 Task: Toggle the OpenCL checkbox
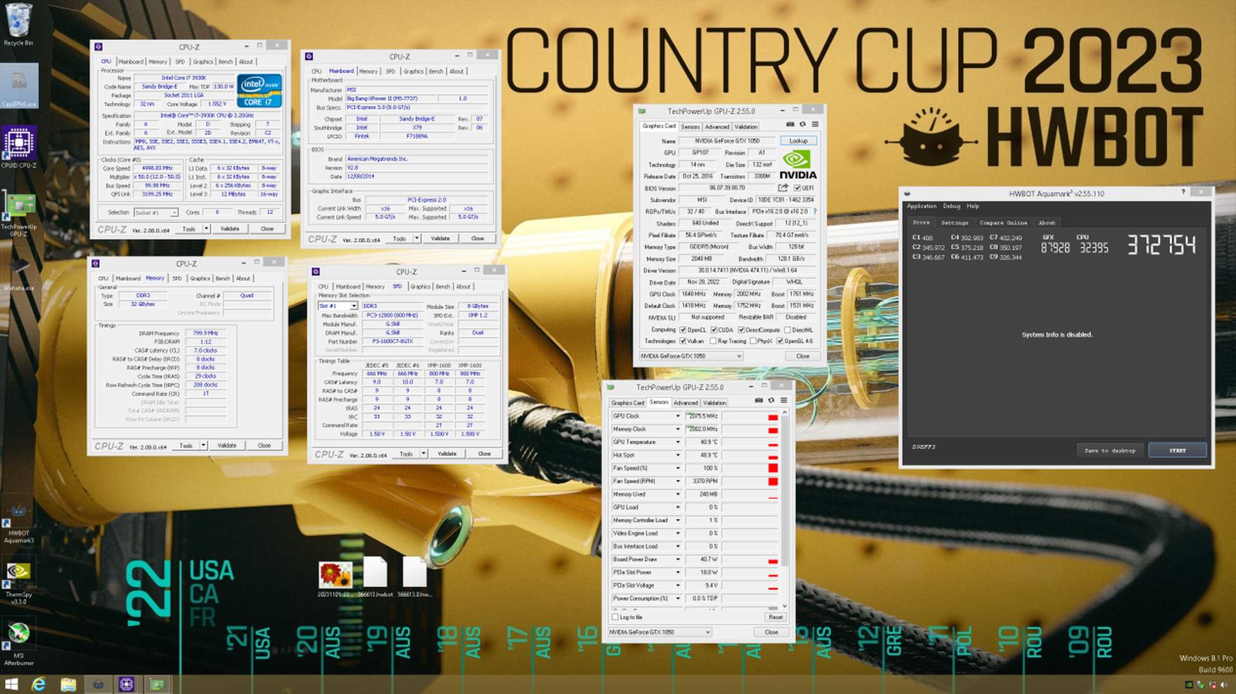click(x=683, y=330)
